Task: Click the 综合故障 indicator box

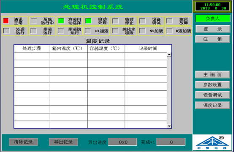Action: tap(169, 21)
